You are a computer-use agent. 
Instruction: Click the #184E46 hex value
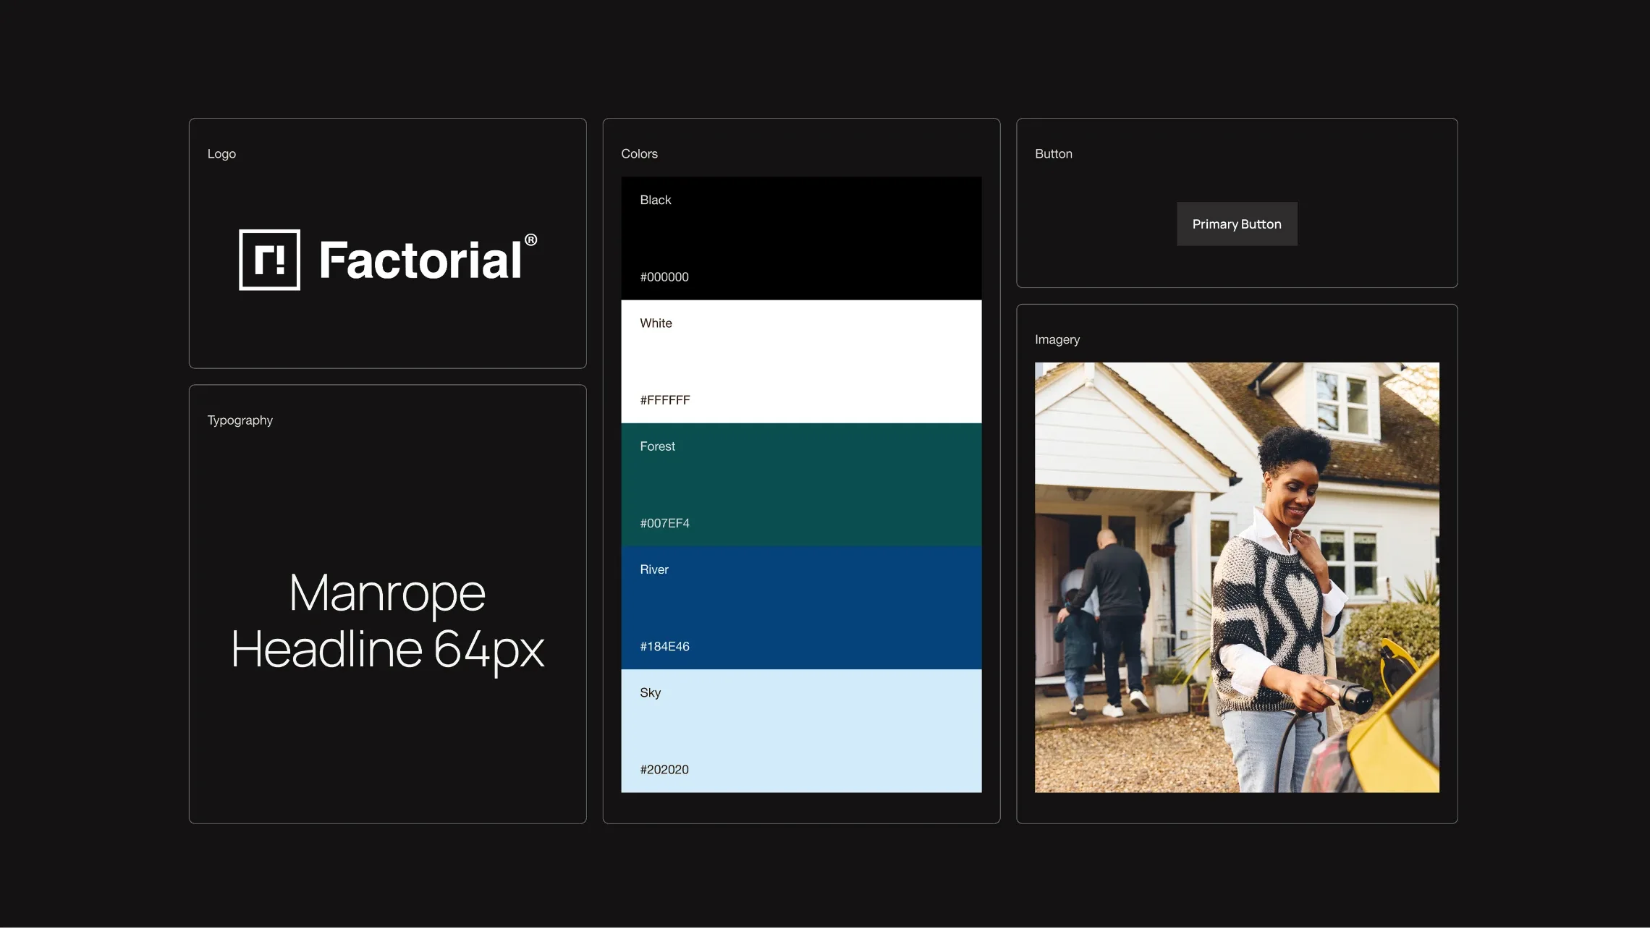664,646
